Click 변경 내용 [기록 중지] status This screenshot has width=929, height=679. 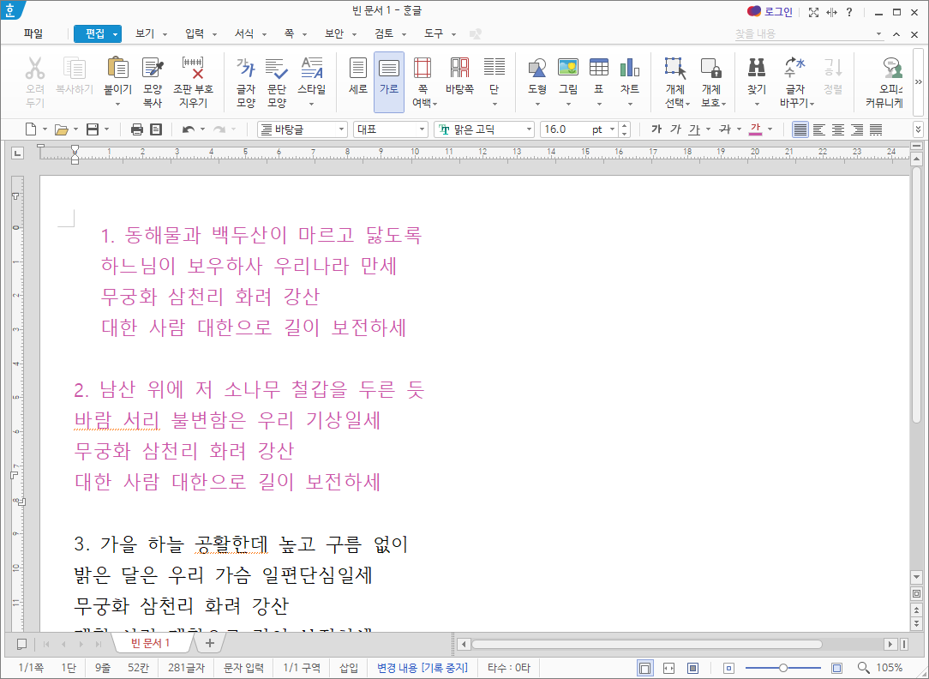pos(423,668)
